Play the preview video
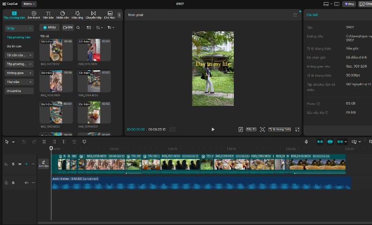Viewport: 372px width, 225px height. click(213, 129)
